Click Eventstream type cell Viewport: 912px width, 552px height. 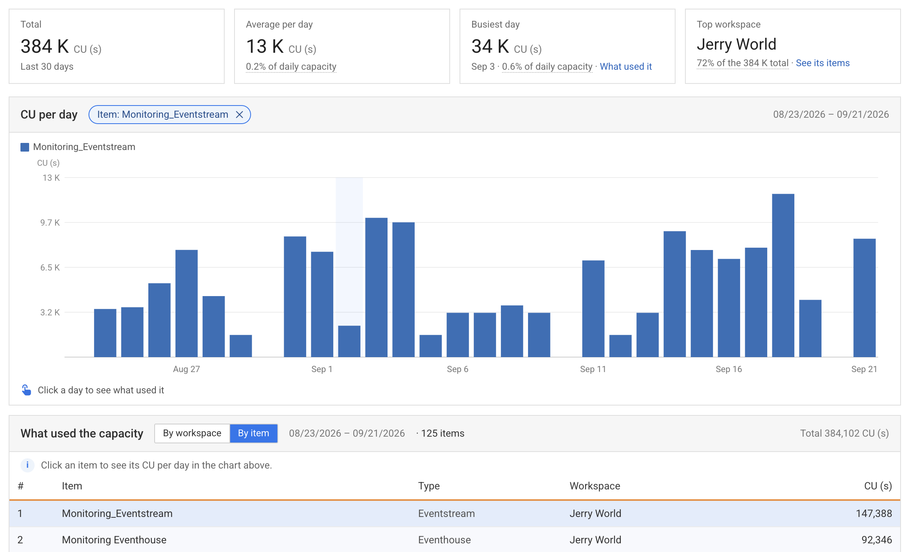446,513
